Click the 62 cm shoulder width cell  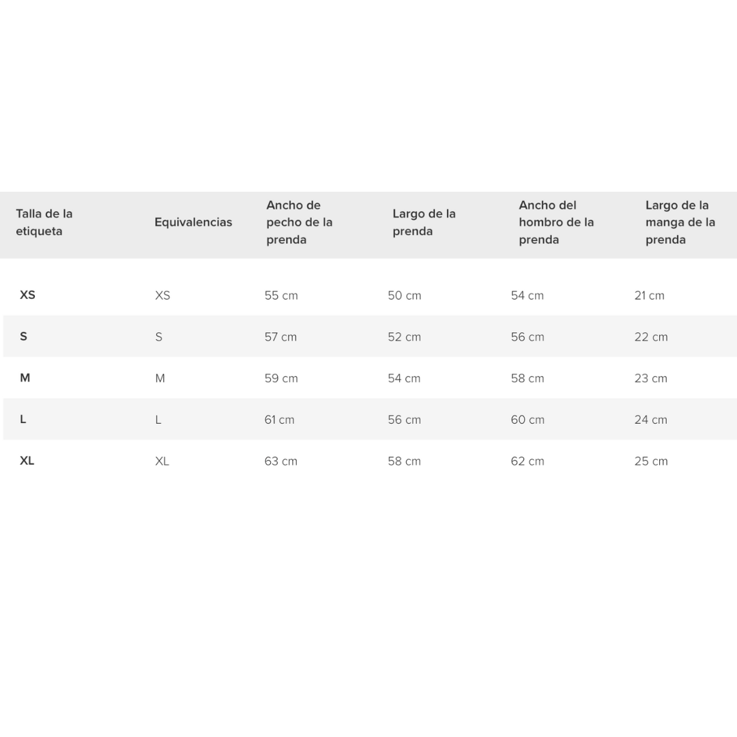(528, 461)
